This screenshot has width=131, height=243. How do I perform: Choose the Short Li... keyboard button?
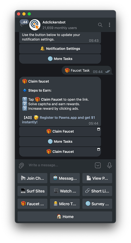pyautogui.click(x=97, y=191)
